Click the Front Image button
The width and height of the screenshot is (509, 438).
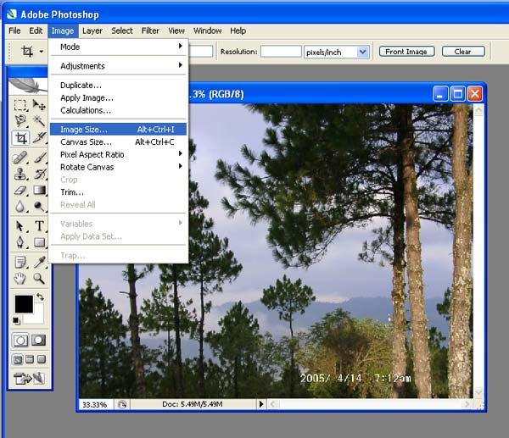(406, 52)
